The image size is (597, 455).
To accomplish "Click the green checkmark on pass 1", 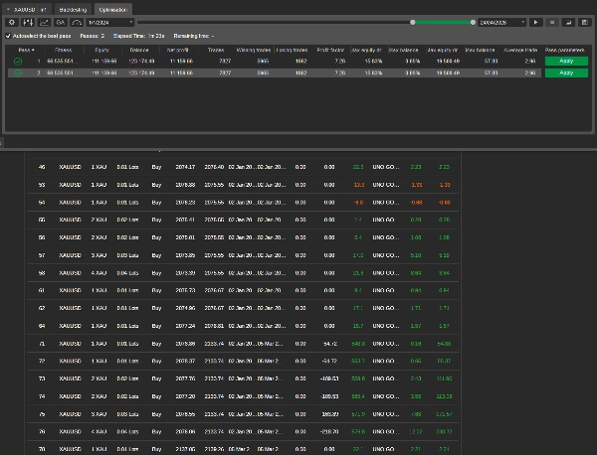I will coord(19,61).
